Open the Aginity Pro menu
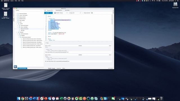The width and height of the screenshot is (180, 101). (x=6, y=1)
